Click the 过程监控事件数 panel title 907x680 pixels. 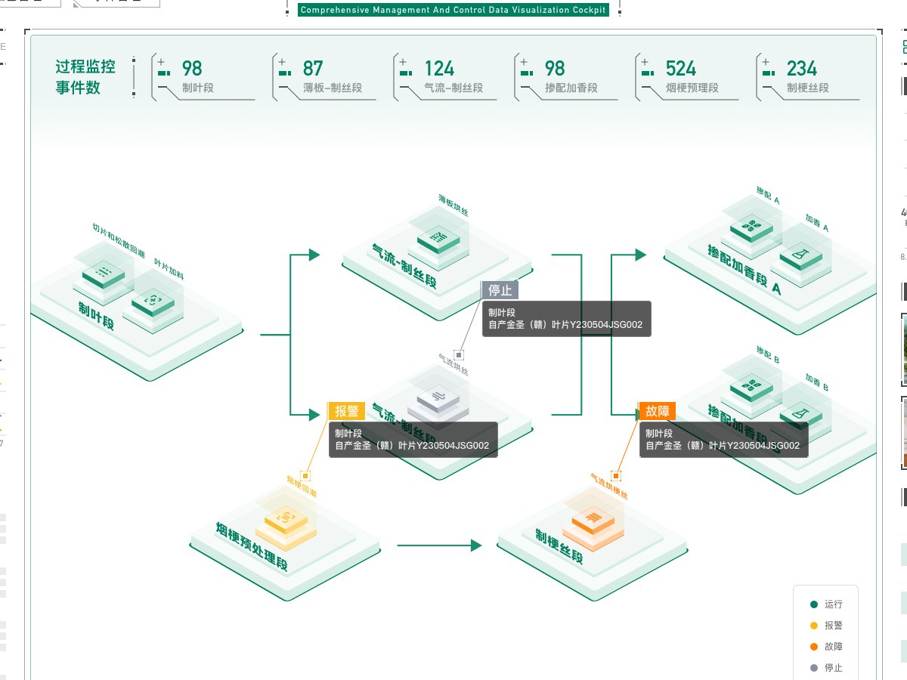pyautogui.click(x=85, y=77)
